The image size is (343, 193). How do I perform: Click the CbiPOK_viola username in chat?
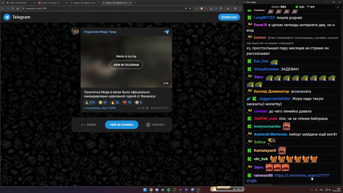[x=266, y=119]
